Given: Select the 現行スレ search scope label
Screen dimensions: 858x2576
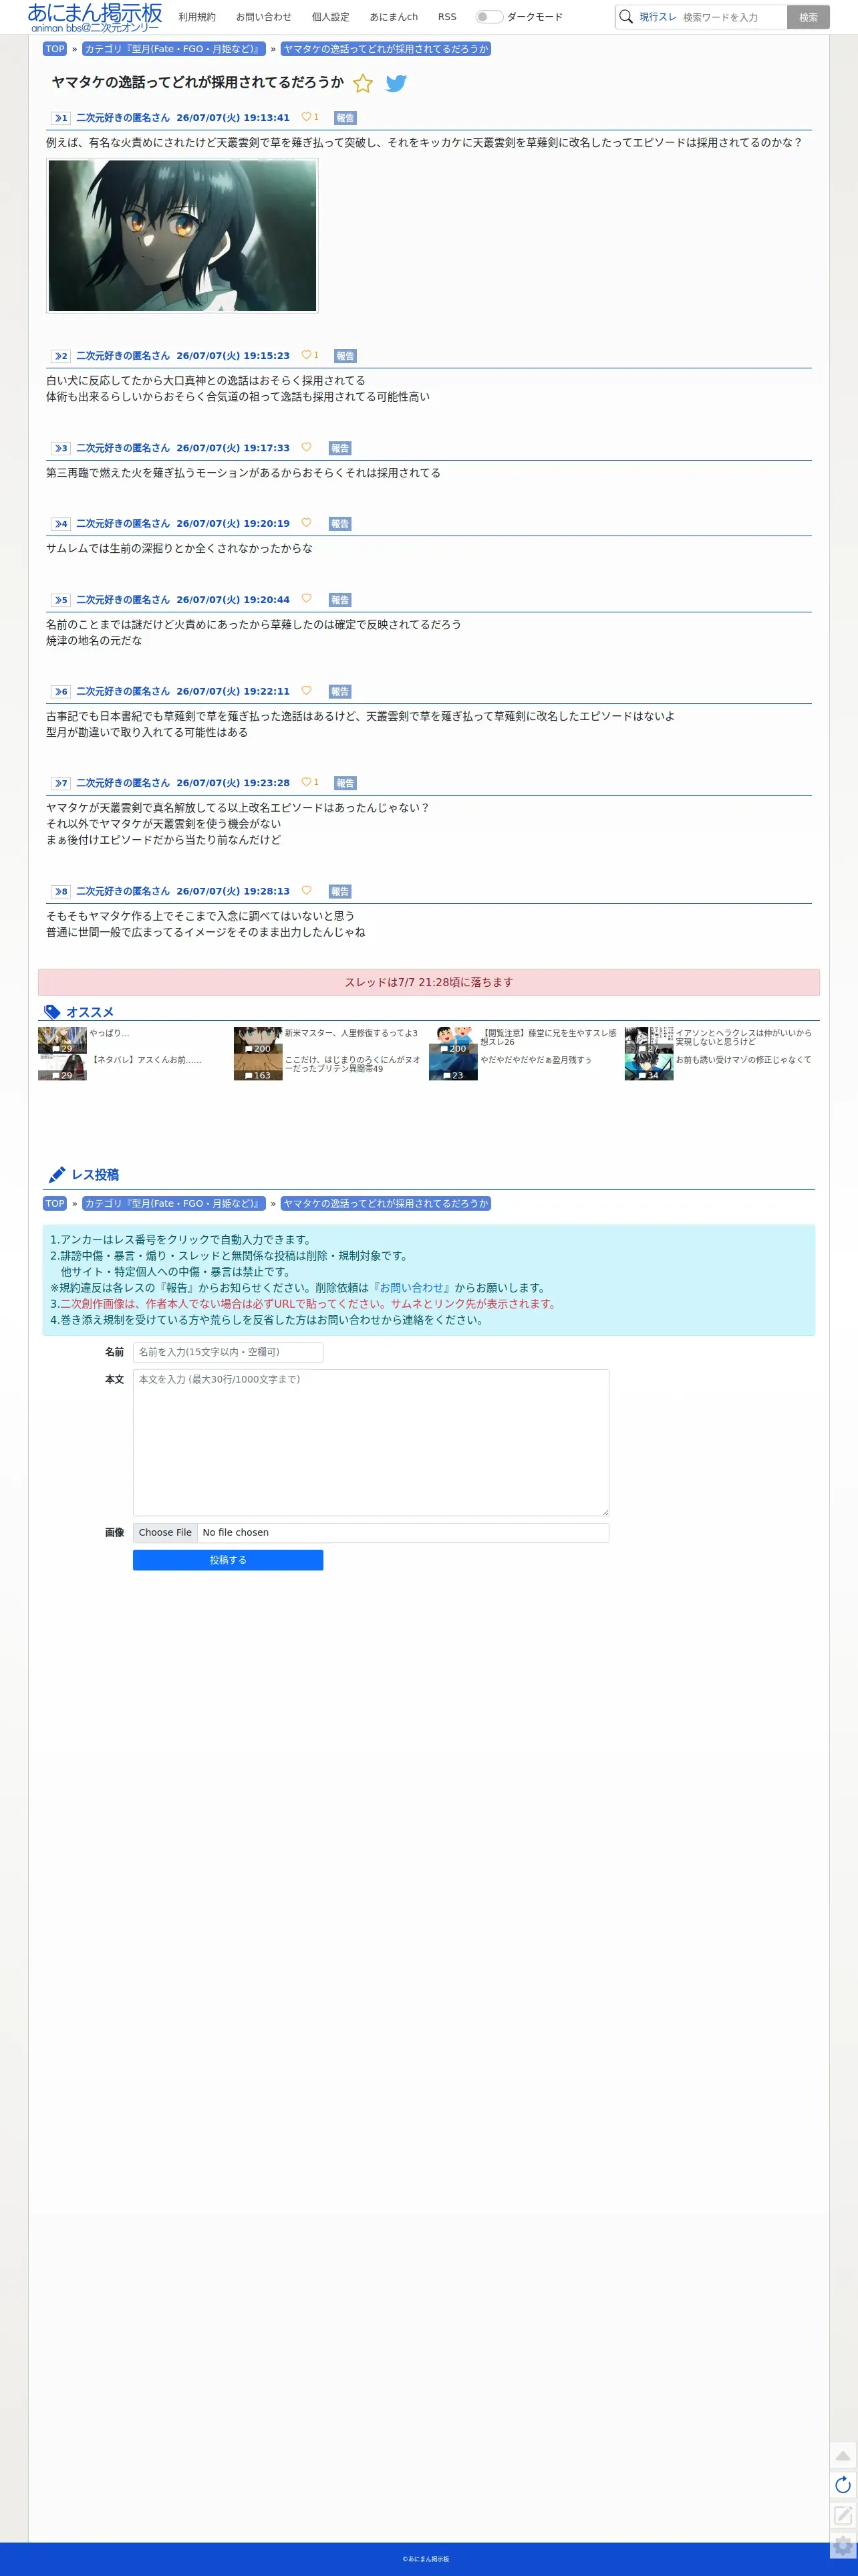Looking at the screenshot, I should [x=658, y=17].
